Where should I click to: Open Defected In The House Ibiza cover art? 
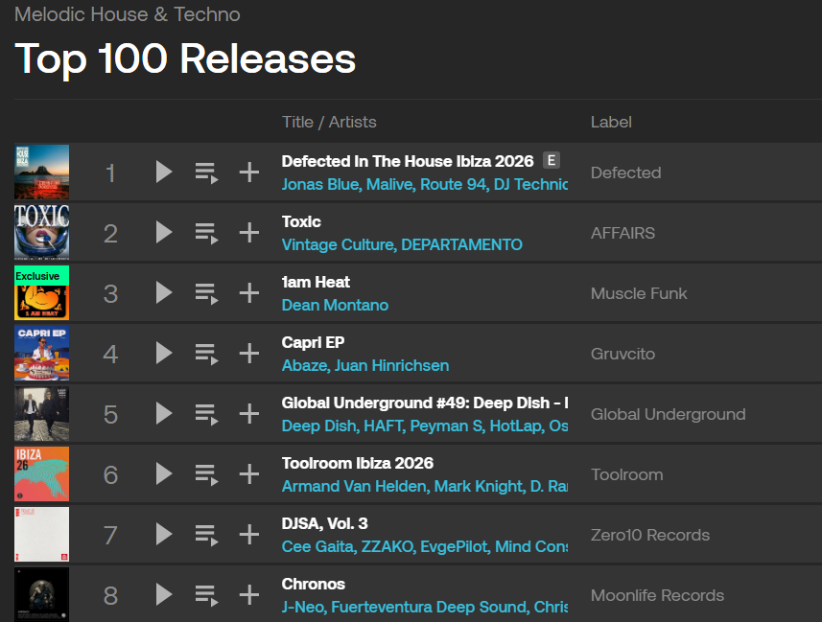41,172
